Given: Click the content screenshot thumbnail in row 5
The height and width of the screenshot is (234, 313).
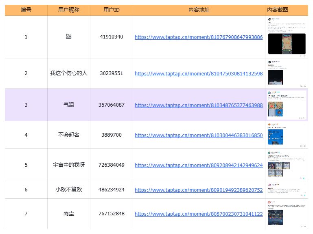Looking at the screenshot, I should point(287,165).
